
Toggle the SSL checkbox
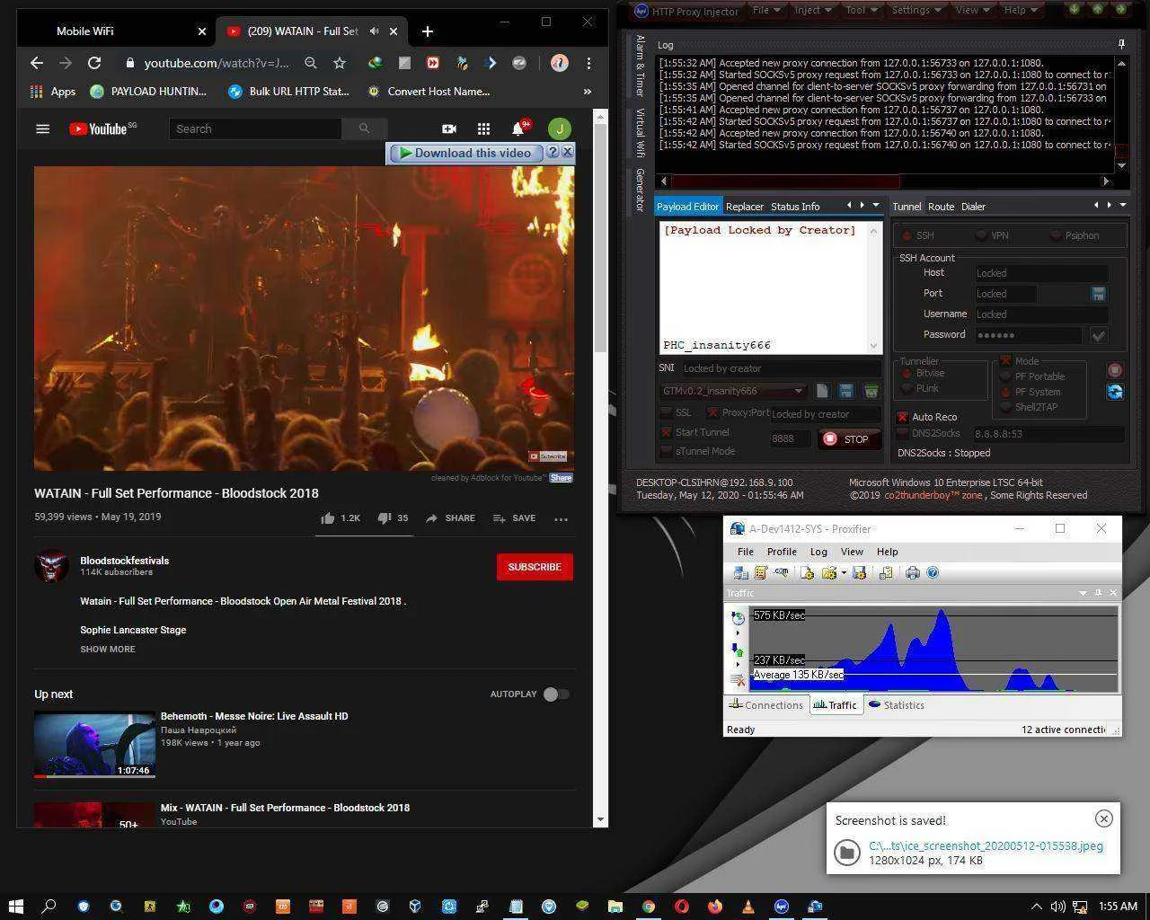pyautogui.click(x=667, y=412)
